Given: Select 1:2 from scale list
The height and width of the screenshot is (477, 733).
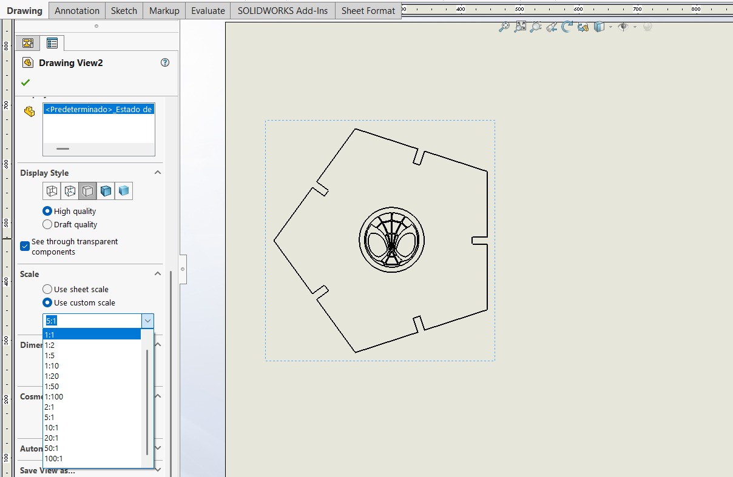Looking at the screenshot, I should pyautogui.click(x=92, y=345).
